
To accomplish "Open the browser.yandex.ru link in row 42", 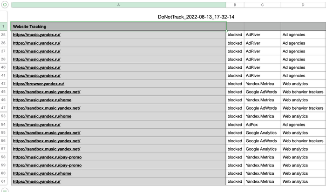I will click(x=39, y=84).
